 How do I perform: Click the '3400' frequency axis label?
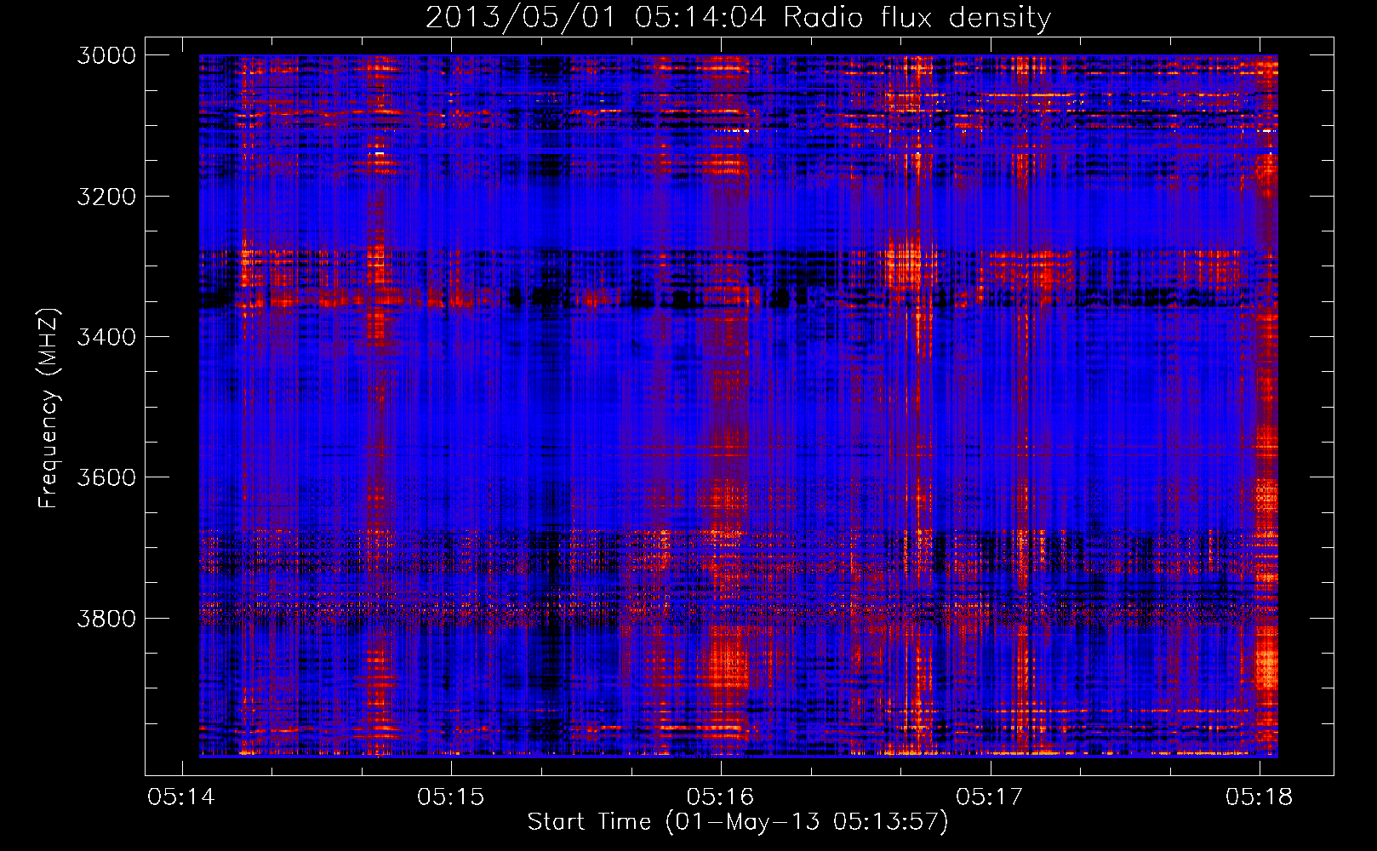tap(106, 337)
